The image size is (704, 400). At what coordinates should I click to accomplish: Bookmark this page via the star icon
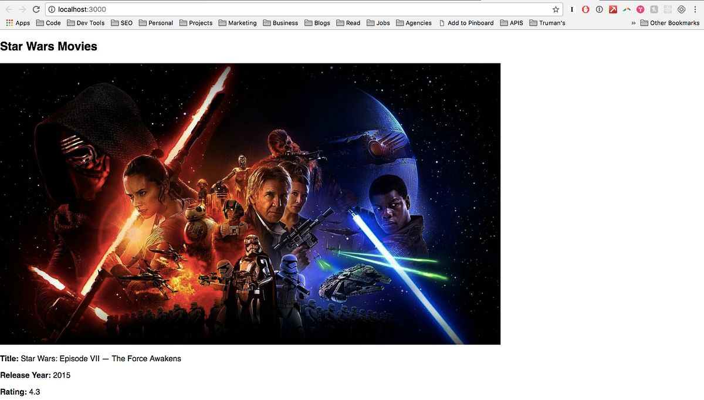555,9
